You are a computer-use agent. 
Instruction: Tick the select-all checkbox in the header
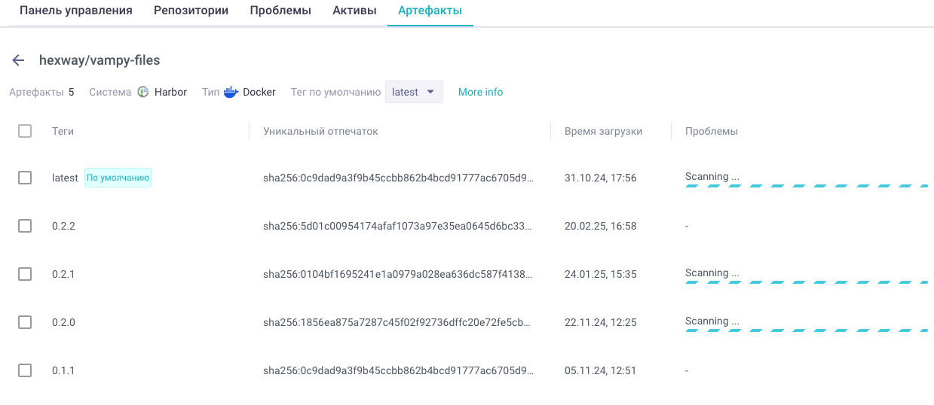pos(25,131)
